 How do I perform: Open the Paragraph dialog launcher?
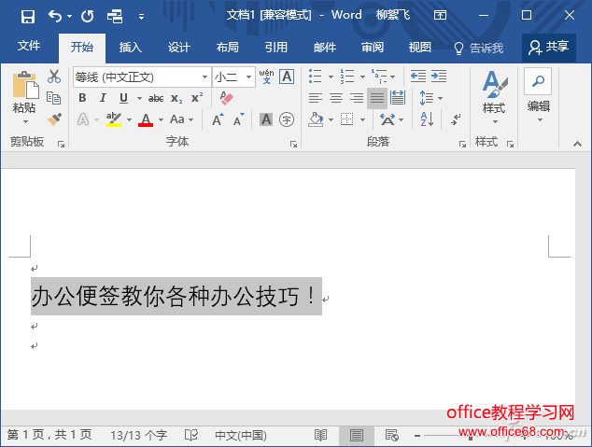click(x=462, y=144)
